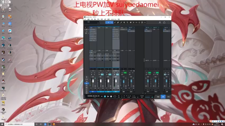Open the 编辑 menu in the menu bar
Screen dimensions: 225x126
pos(88,19)
